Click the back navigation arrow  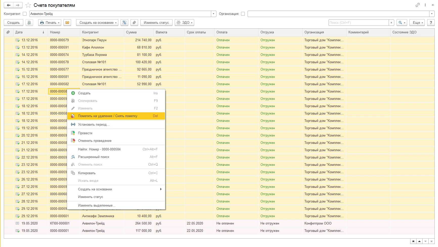(9, 5)
